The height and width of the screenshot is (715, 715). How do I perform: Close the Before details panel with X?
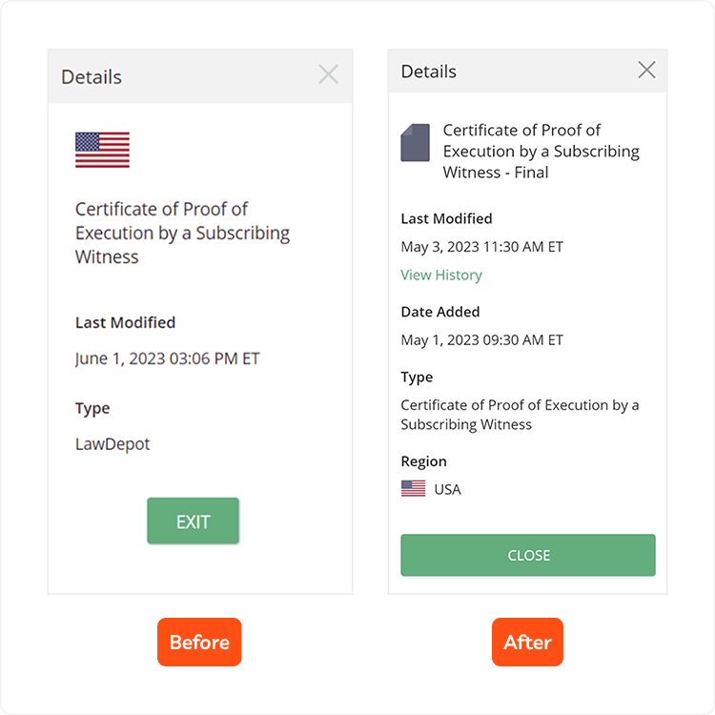pyautogui.click(x=328, y=74)
